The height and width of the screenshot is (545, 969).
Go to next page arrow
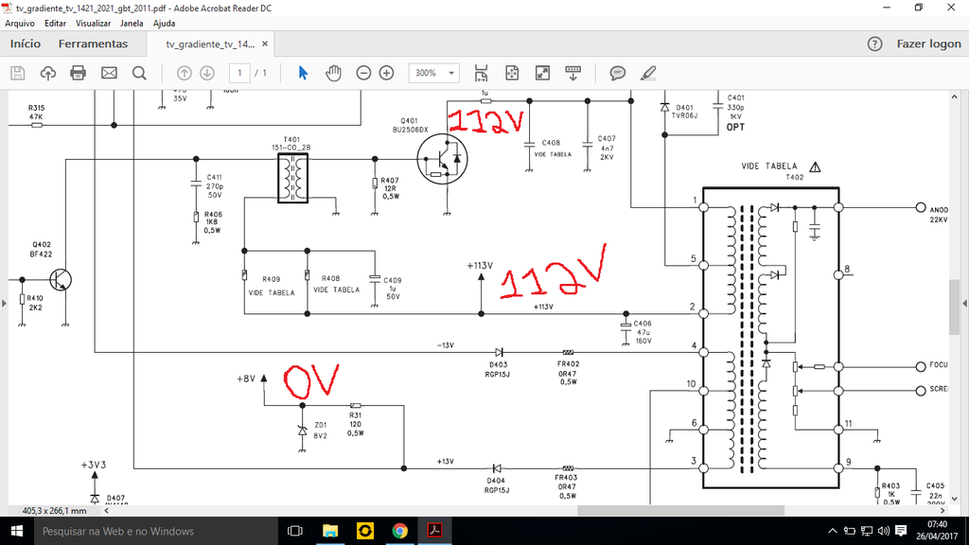207,73
